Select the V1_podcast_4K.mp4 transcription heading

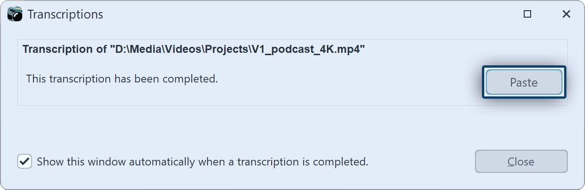coord(193,50)
